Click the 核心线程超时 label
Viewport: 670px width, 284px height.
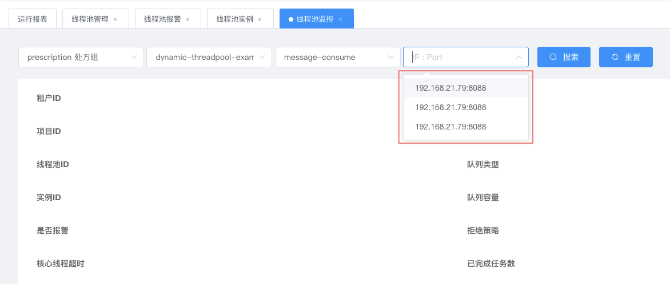click(61, 263)
